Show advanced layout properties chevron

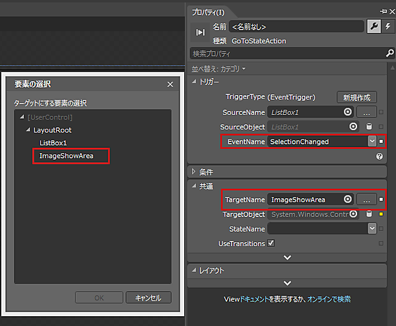(x=287, y=283)
